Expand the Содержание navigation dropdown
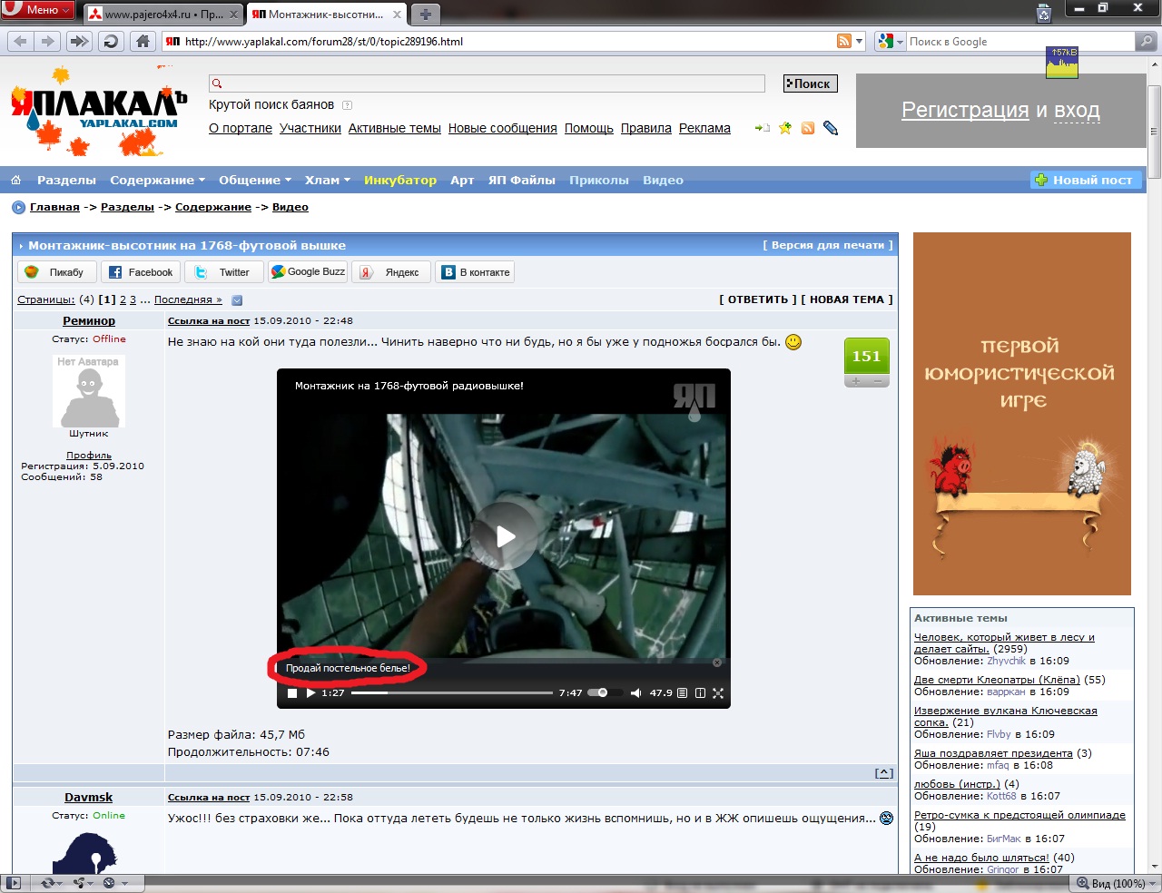Image resolution: width=1162 pixels, height=893 pixels. 157,180
